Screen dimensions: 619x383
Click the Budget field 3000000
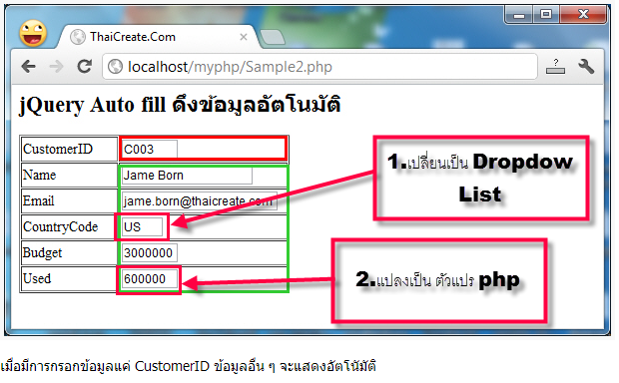[x=149, y=252]
